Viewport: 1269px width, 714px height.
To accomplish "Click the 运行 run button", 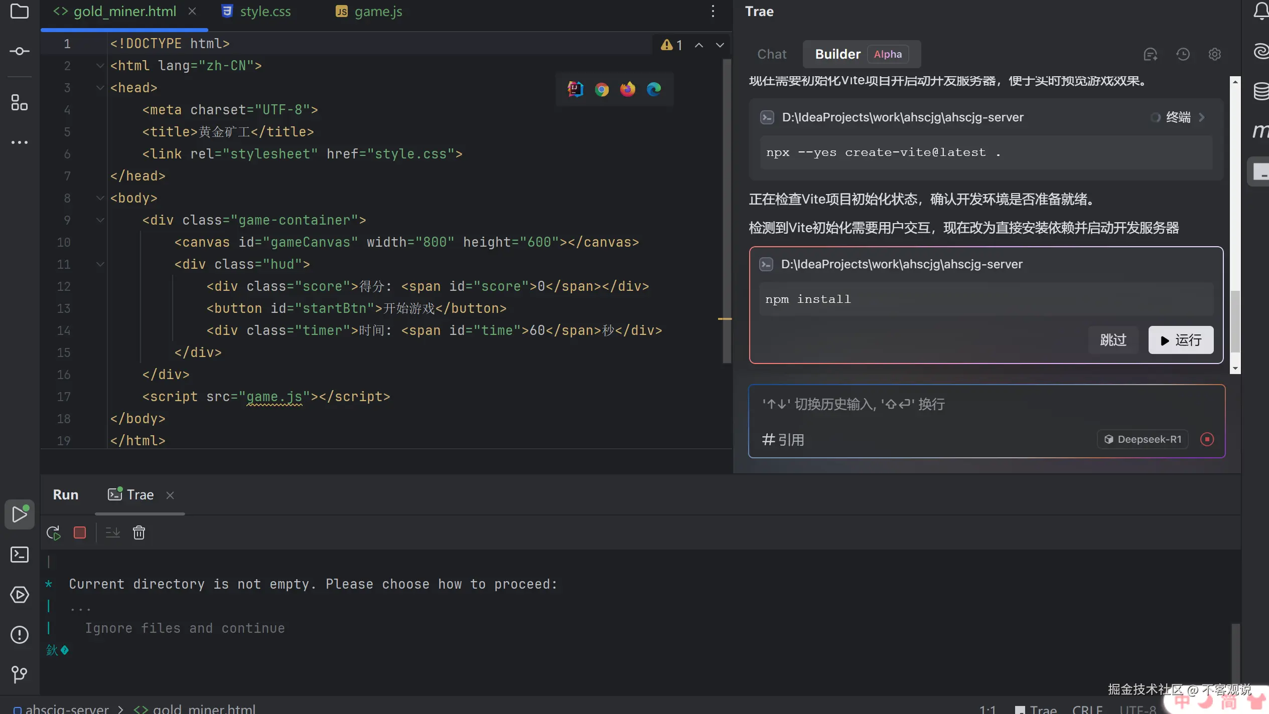I will [1180, 340].
